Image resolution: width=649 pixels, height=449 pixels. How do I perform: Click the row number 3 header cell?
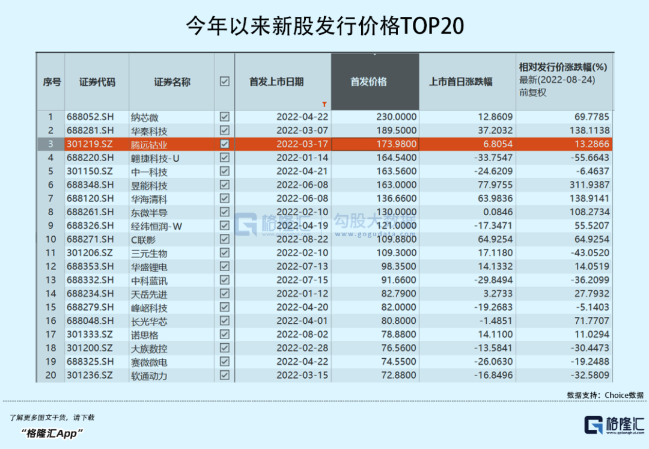pyautogui.click(x=50, y=144)
